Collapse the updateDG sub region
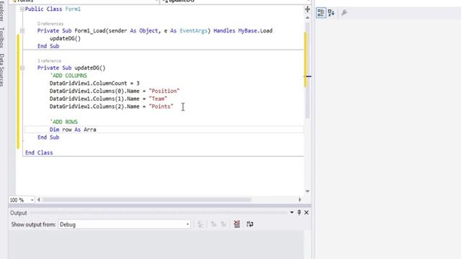Viewport: 461px width, 259px height. pyautogui.click(x=22, y=68)
